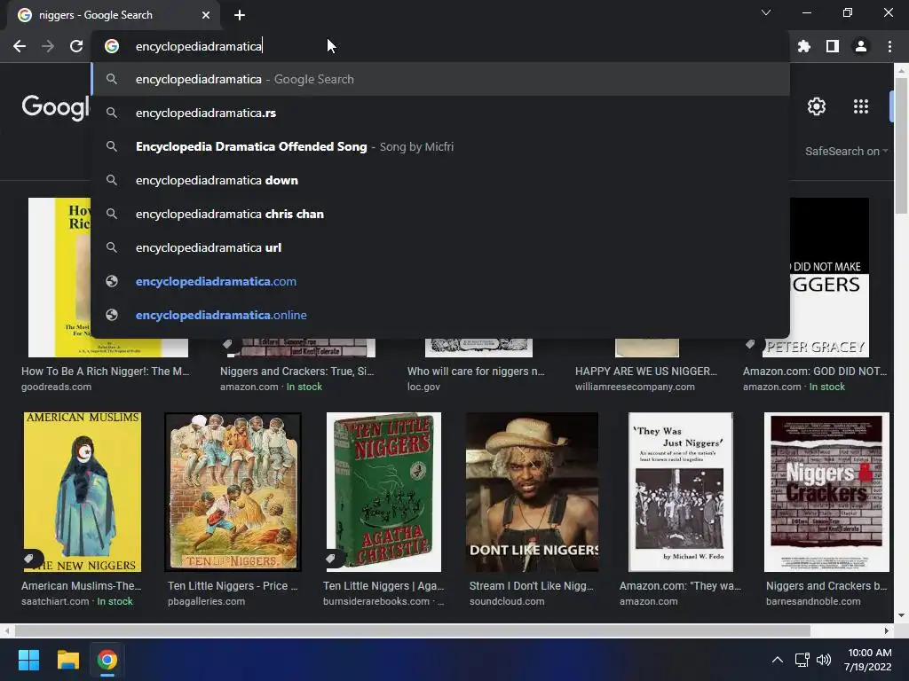Open Google quick settings gear
909x681 pixels.
click(x=817, y=106)
